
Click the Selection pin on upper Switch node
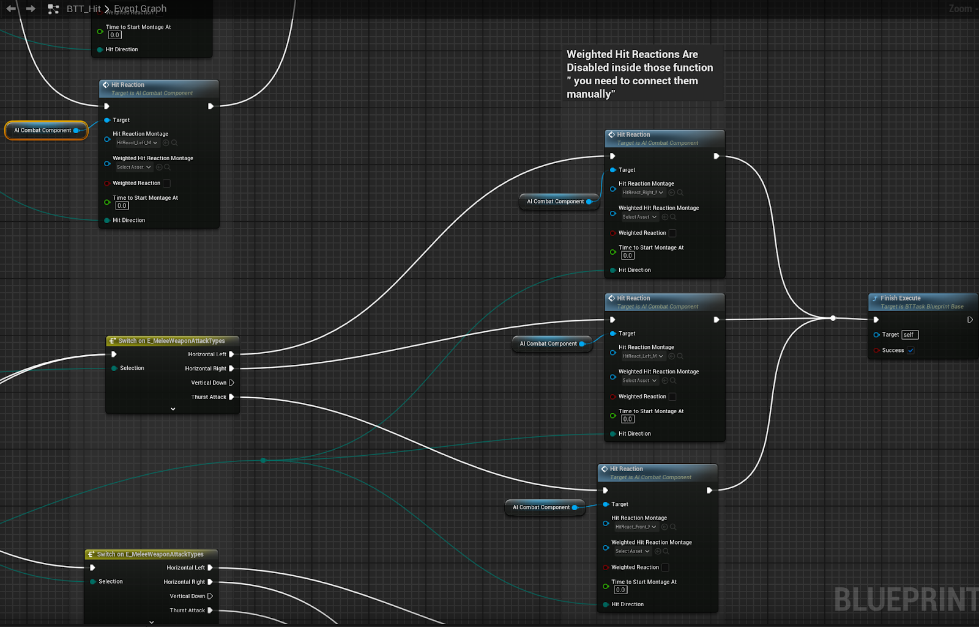[114, 368]
